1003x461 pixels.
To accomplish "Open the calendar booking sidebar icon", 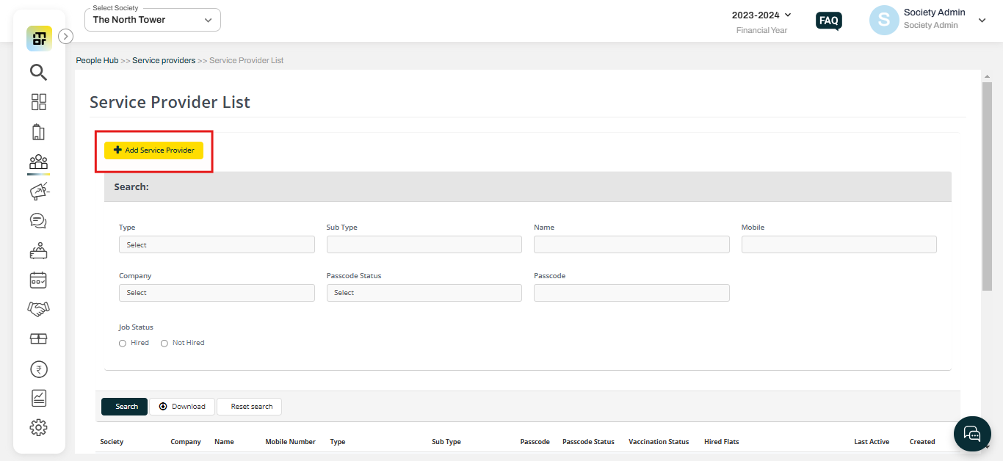I will coord(38,280).
